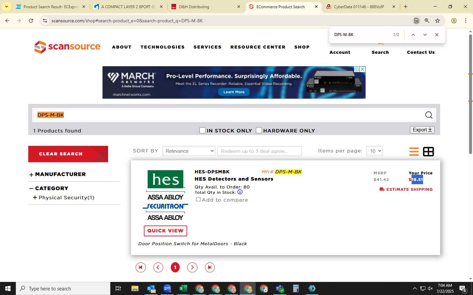Click the ScanSource logo
Image resolution: width=473 pixels, height=295 pixels.
[67, 47]
